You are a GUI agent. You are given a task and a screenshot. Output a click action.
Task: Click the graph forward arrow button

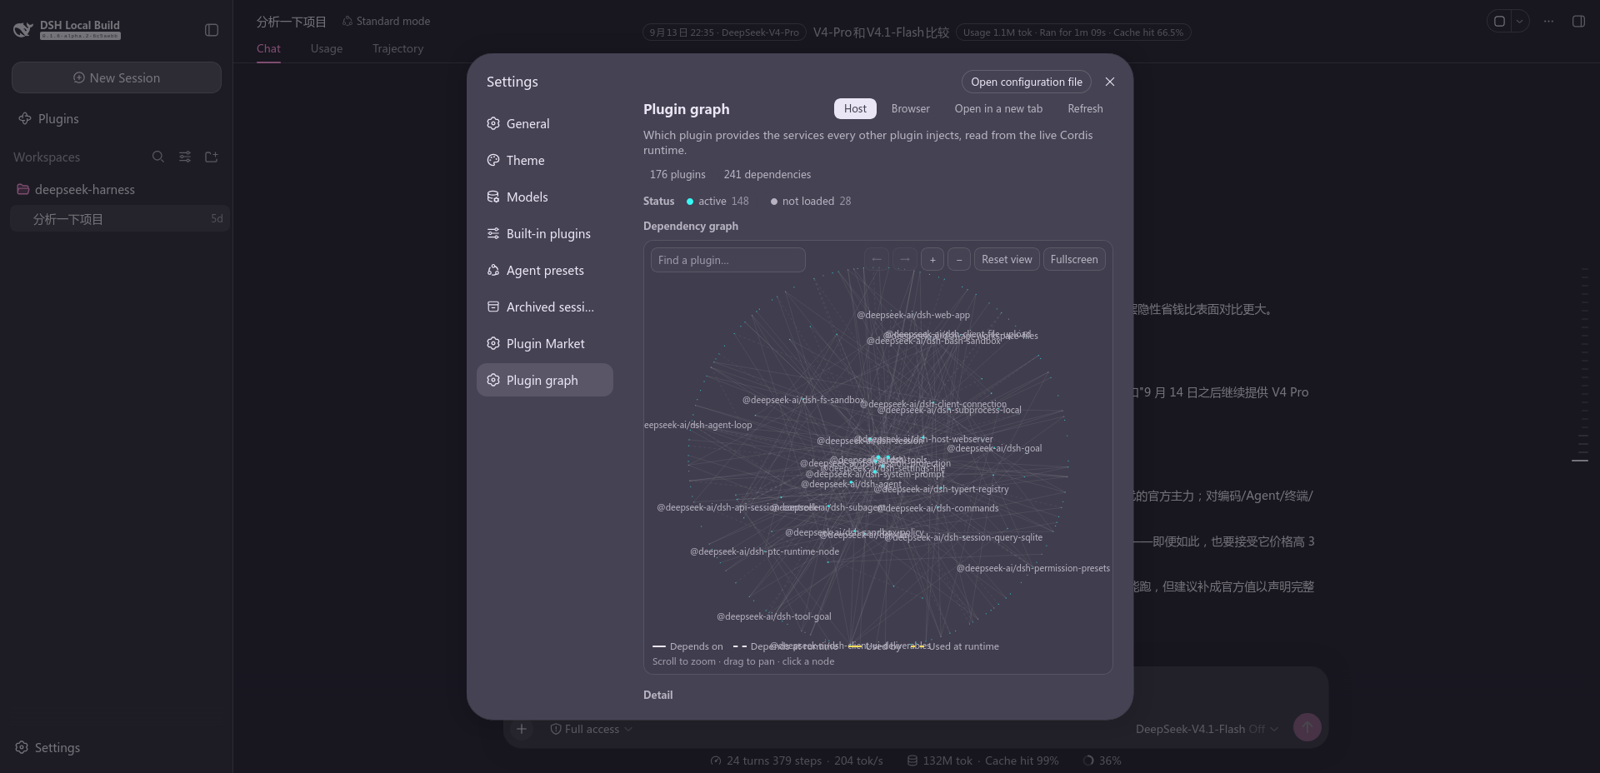point(905,260)
